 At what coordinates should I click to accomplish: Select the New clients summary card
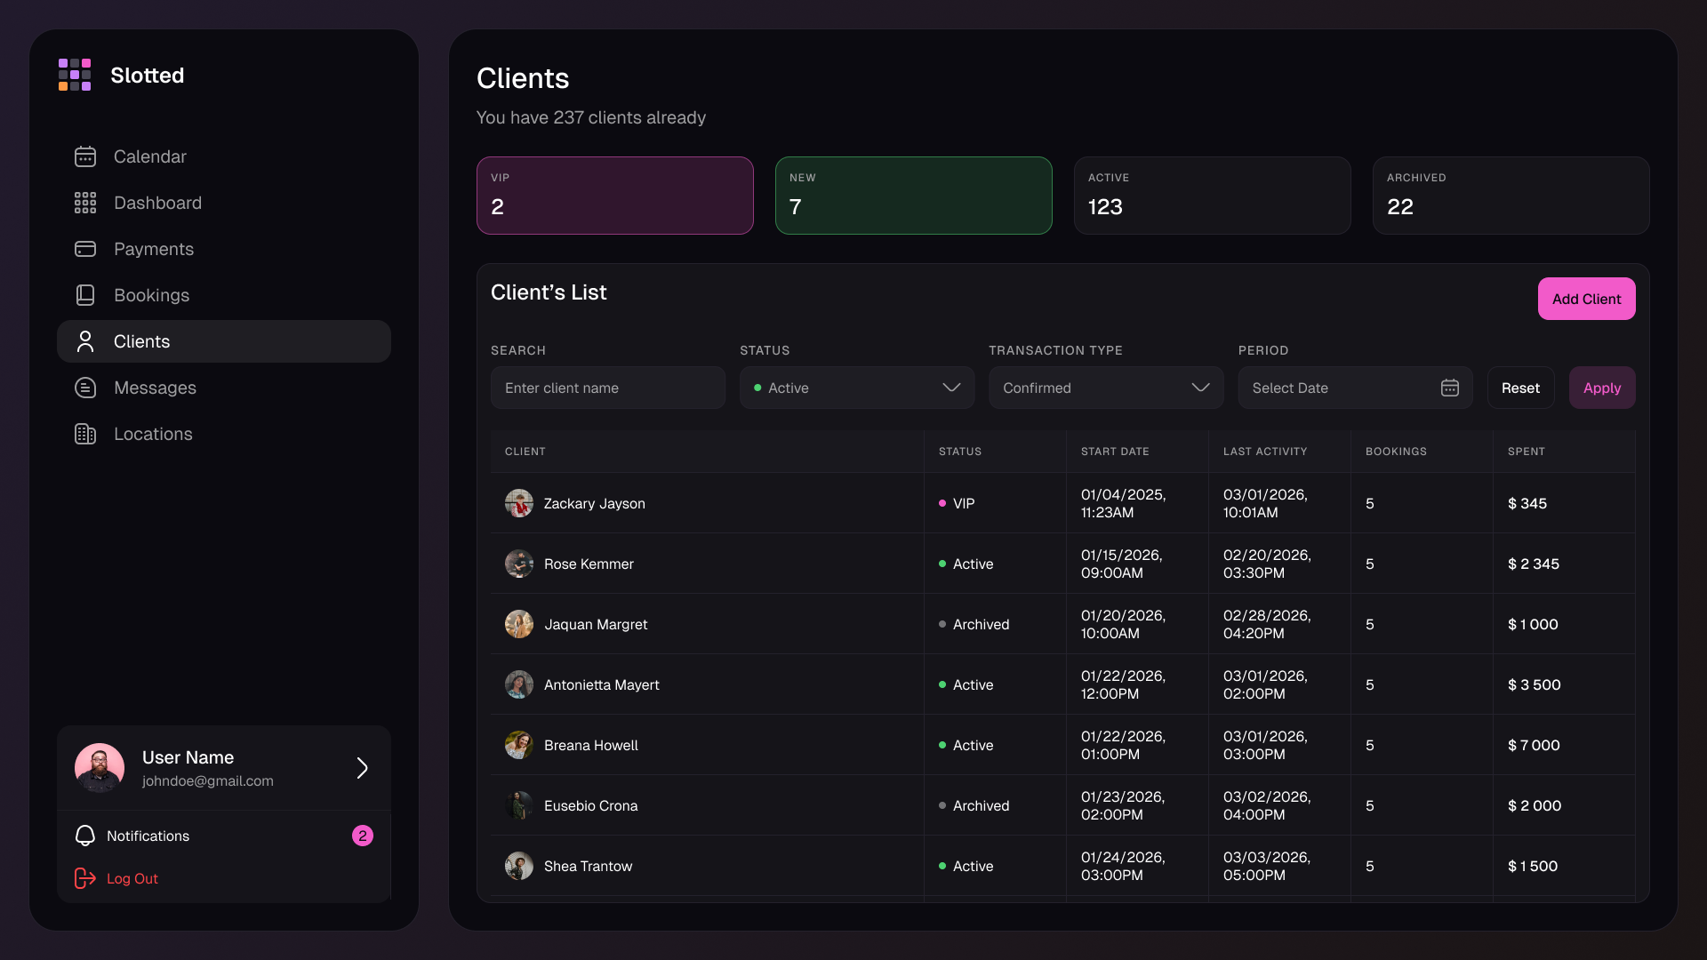pyautogui.click(x=914, y=196)
